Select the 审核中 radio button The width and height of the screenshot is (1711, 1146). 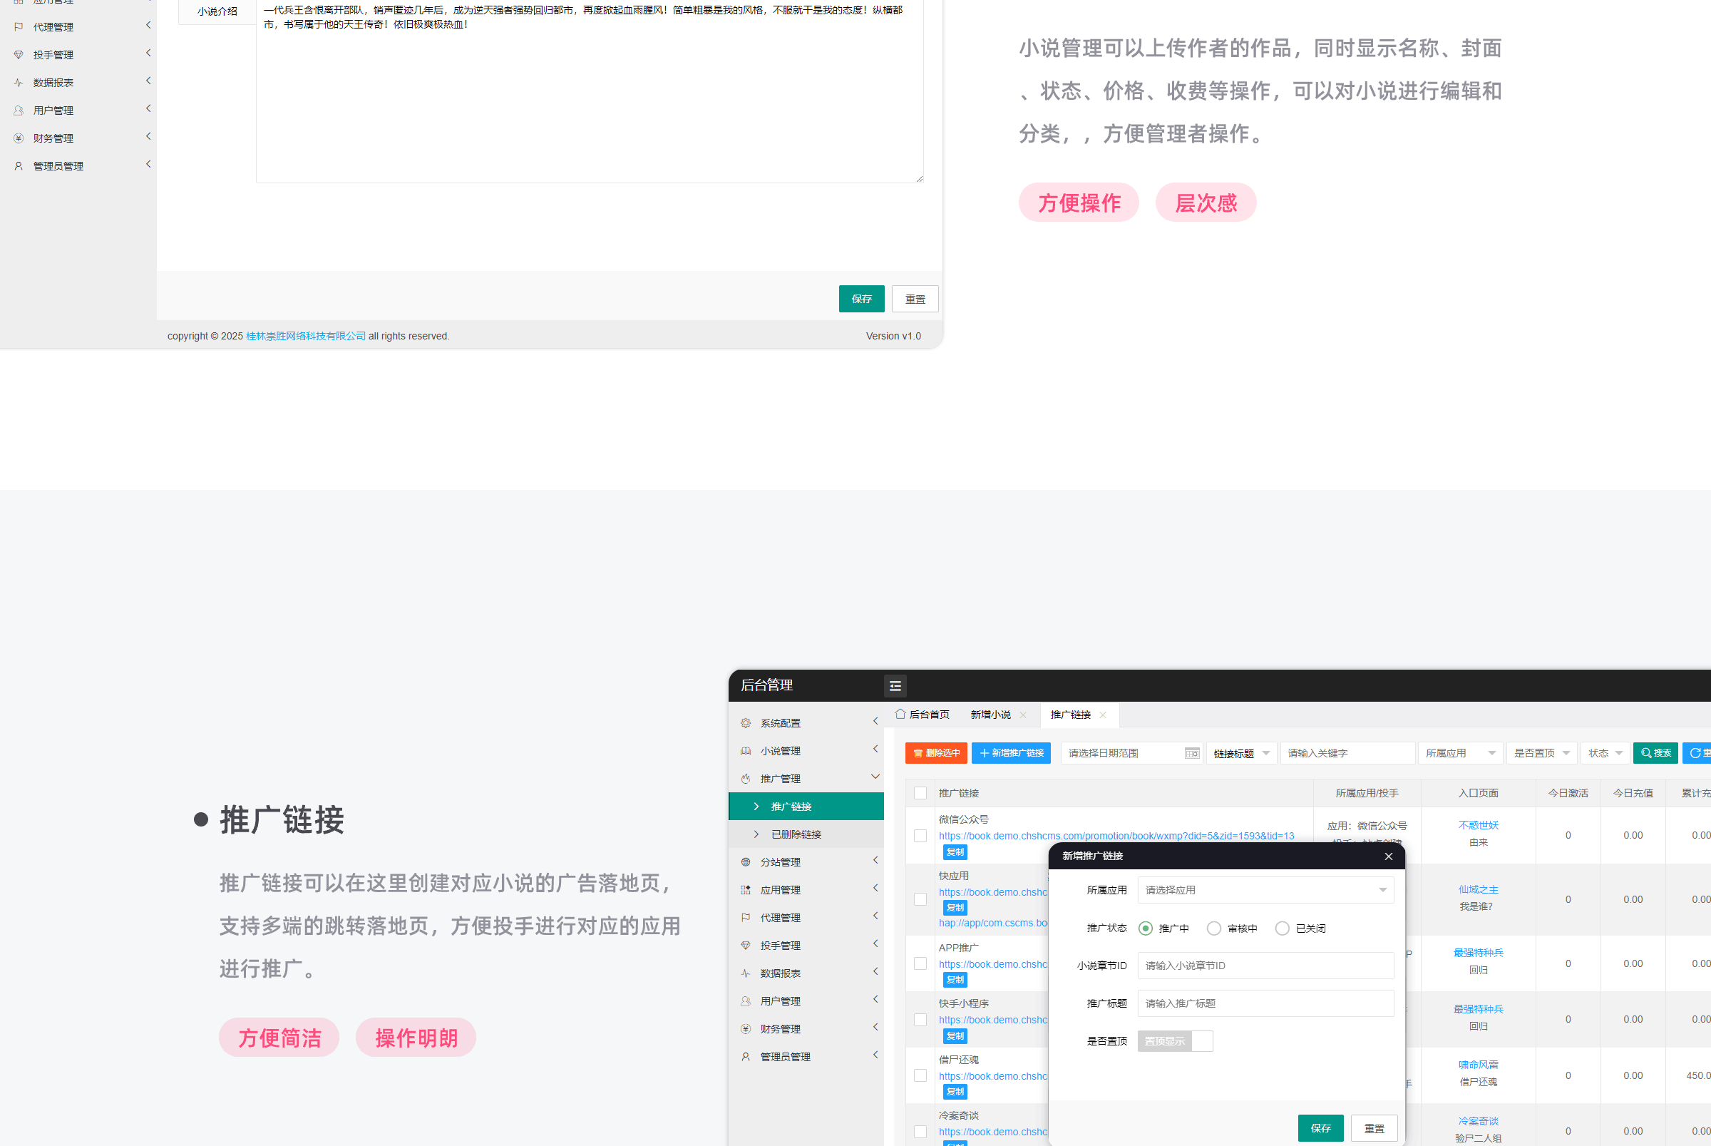point(1213,928)
